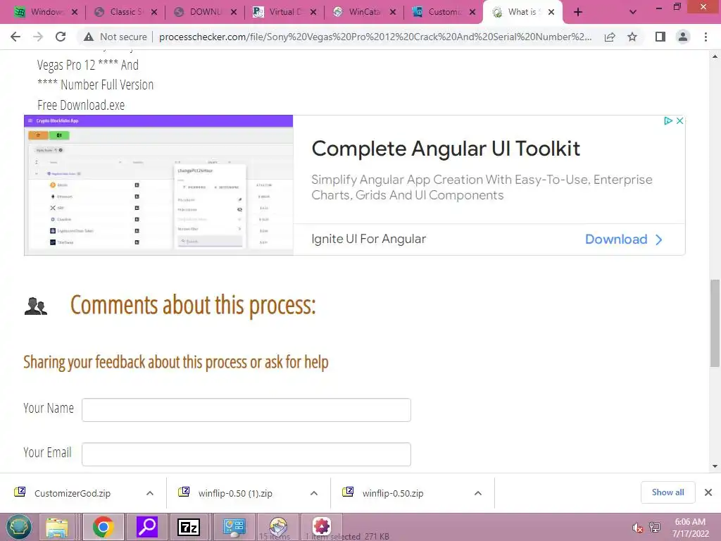
Task: Focus the Your Email field
Action: [x=246, y=454]
